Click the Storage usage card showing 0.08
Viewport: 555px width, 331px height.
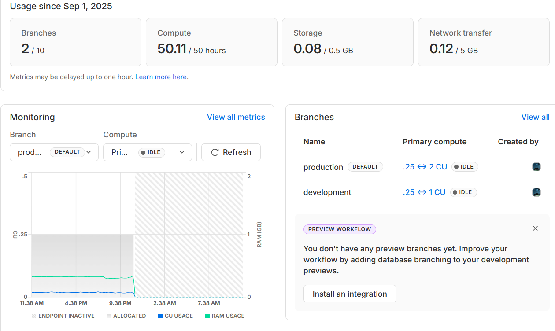pyautogui.click(x=348, y=42)
